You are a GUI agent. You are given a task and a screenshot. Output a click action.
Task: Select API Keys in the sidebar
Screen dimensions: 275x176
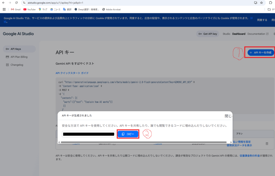[x=19, y=49]
